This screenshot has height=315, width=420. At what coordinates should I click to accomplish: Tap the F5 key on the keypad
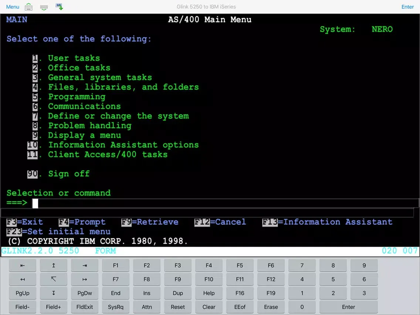tap(240, 265)
